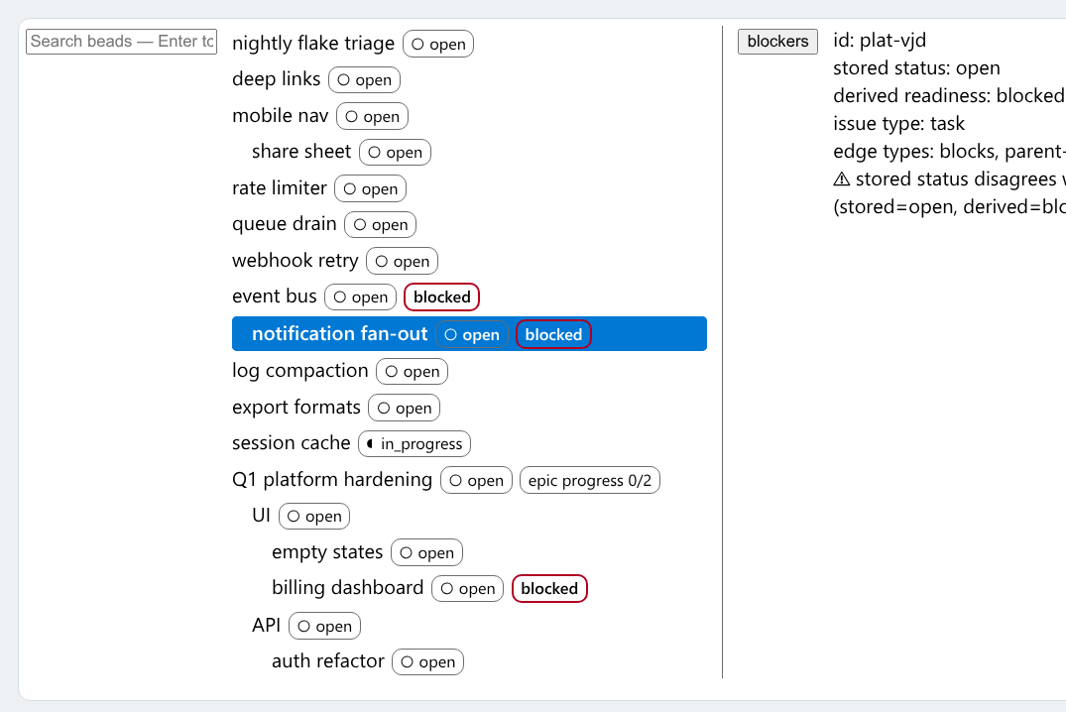This screenshot has height=712, width=1066.
Task: Click the notification fan-out selected row
Action: click(469, 334)
